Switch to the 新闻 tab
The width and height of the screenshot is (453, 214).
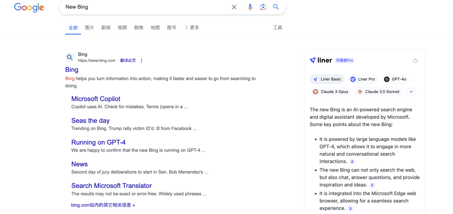click(106, 28)
